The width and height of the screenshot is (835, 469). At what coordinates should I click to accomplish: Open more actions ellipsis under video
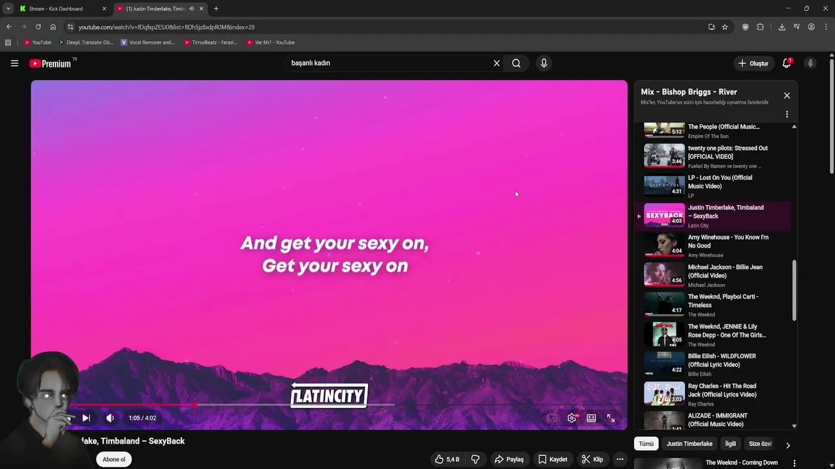pyautogui.click(x=620, y=459)
